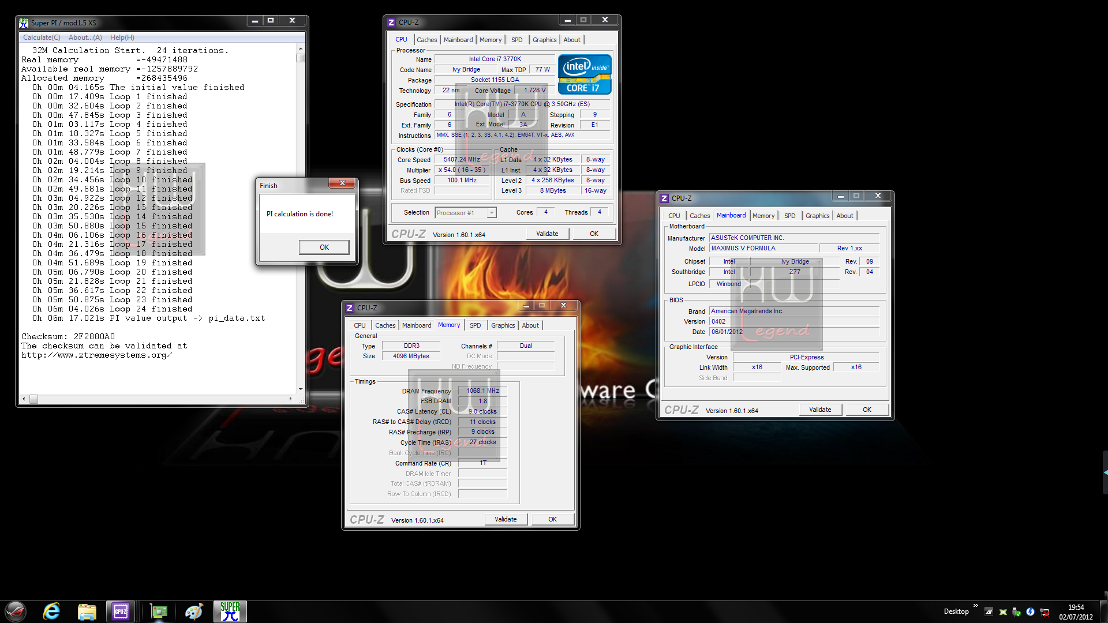Click Super PI horizontal scroll-right arrow
Viewport: 1108px width, 623px height.
(290, 399)
